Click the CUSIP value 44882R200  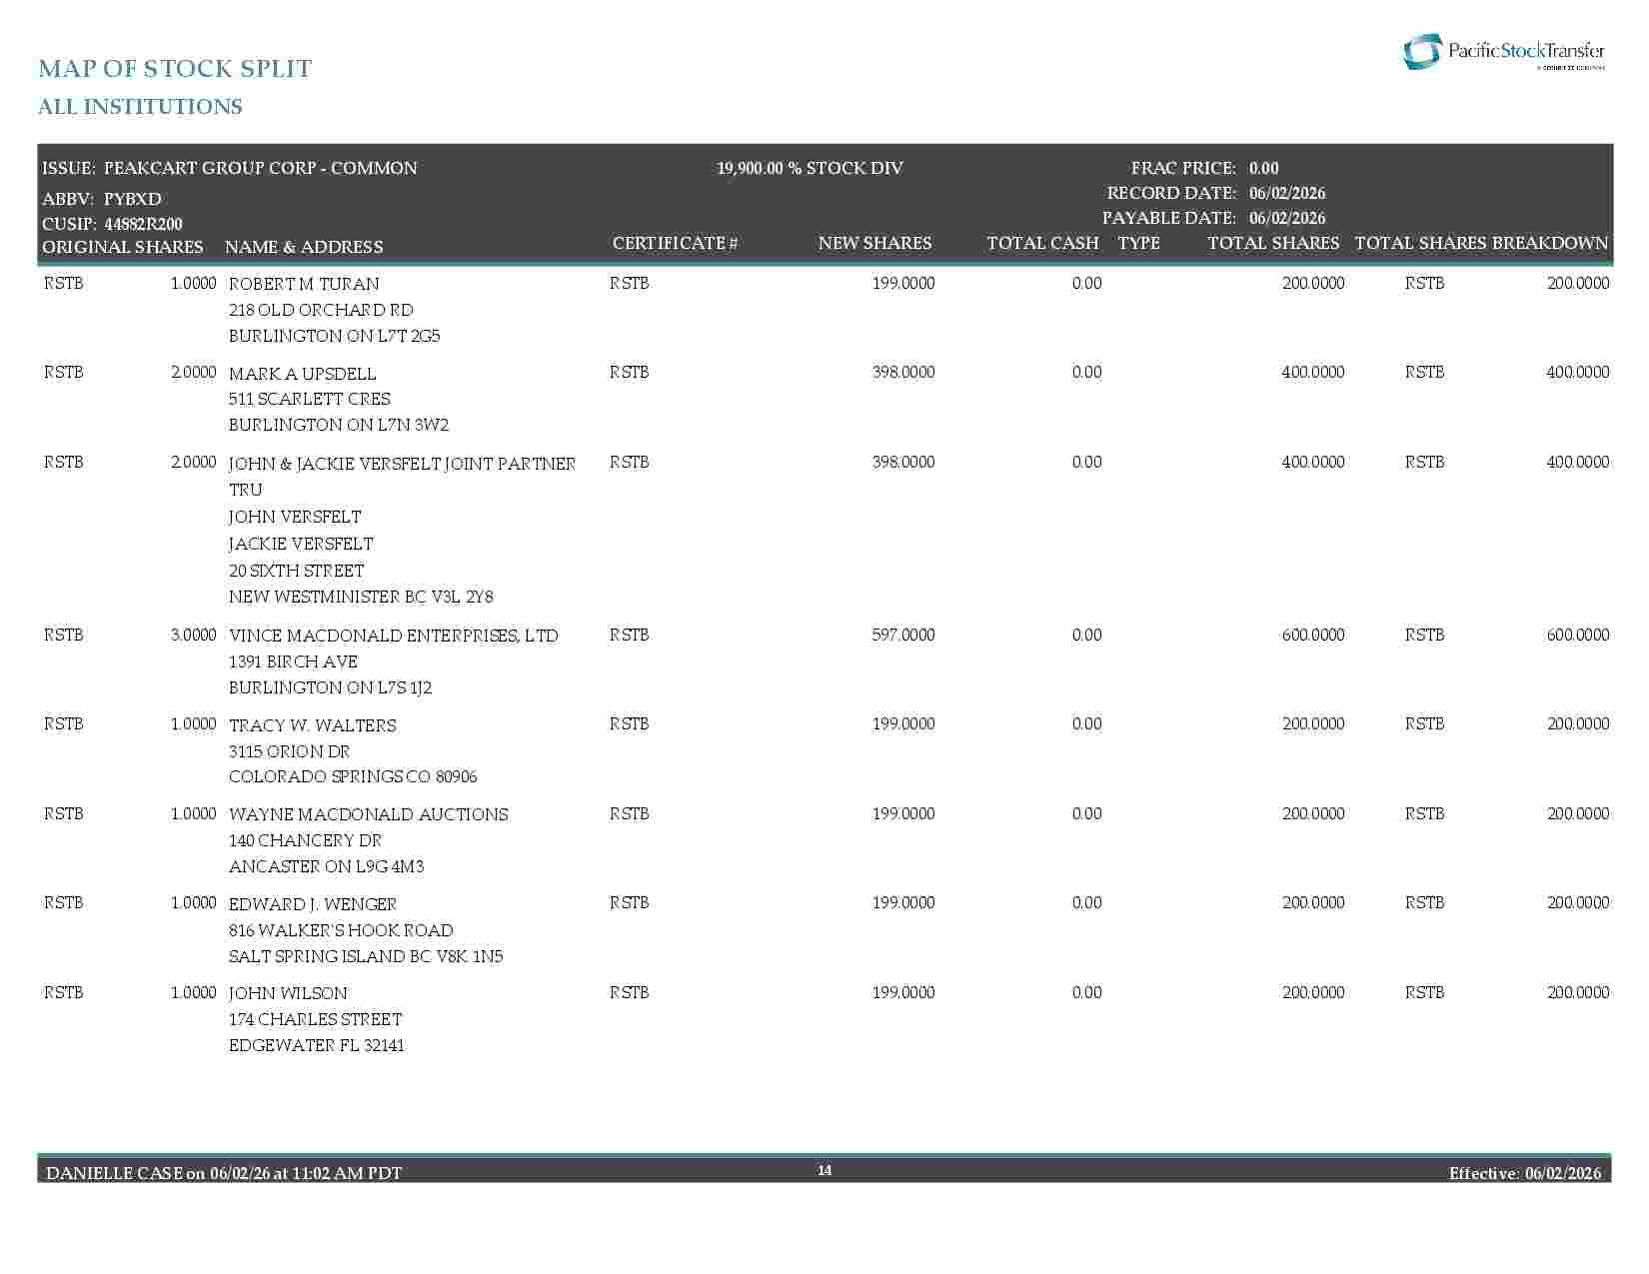[x=143, y=224]
